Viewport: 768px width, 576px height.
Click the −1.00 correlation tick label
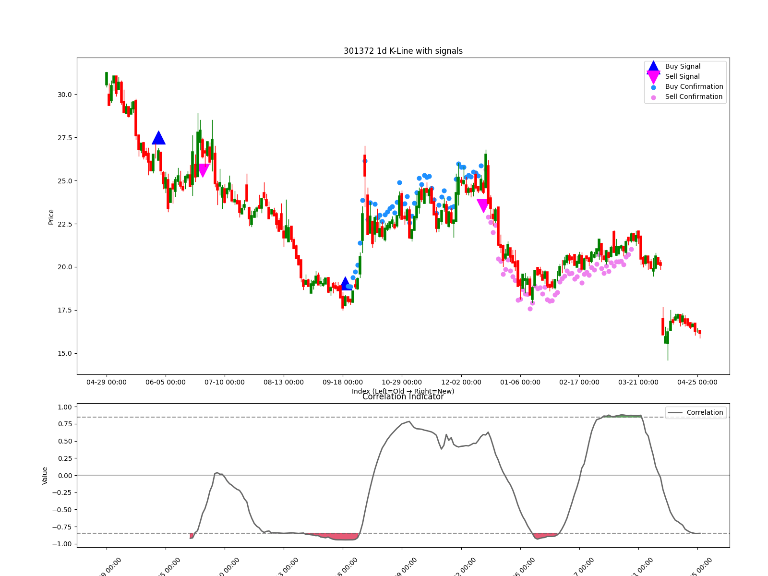pyautogui.click(x=62, y=544)
